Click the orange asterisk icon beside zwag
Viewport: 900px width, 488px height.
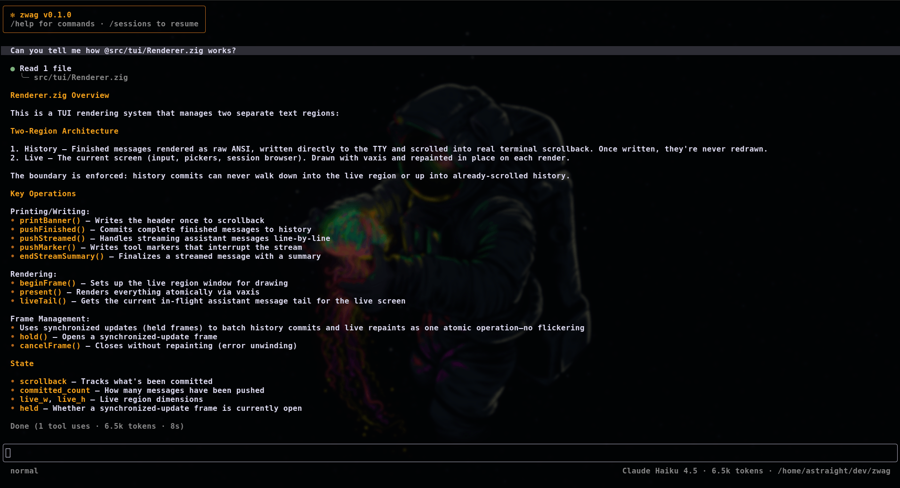pyautogui.click(x=13, y=15)
